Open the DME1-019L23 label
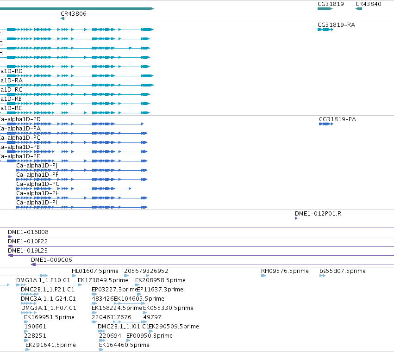Screen dimensions: 394x352 point(28,251)
